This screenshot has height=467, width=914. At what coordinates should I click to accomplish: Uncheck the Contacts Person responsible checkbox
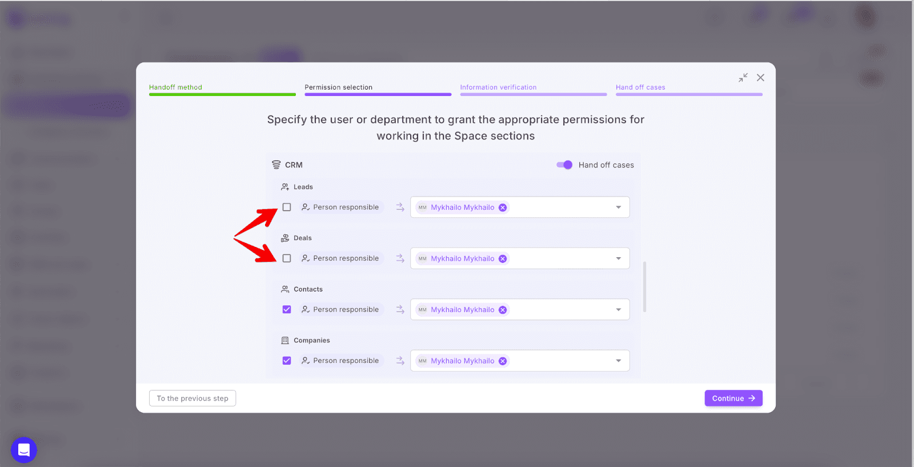pos(287,310)
